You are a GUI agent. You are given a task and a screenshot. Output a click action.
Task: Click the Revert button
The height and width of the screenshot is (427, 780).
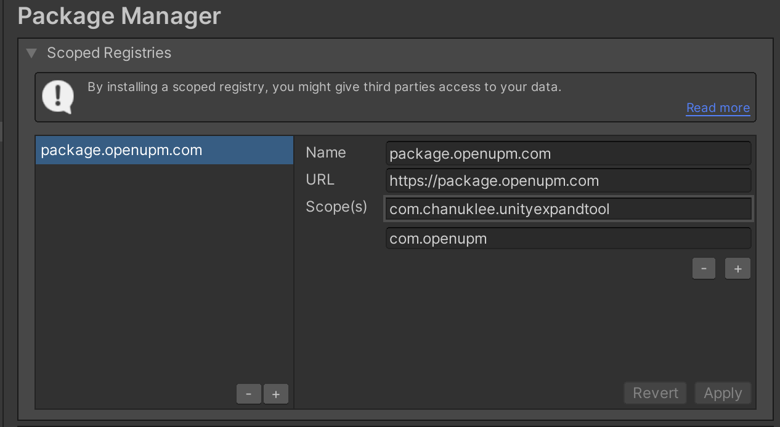(x=656, y=393)
